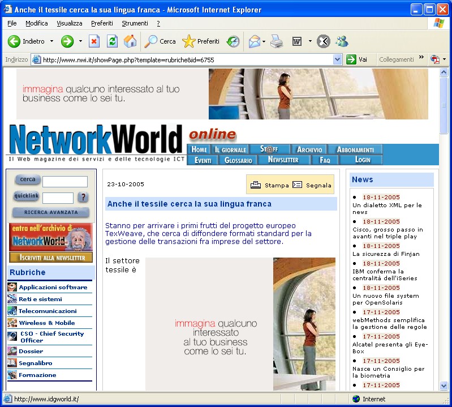The image size is (452, 407).
Task: Click the Segnala envelope icon
Action: 297,185
